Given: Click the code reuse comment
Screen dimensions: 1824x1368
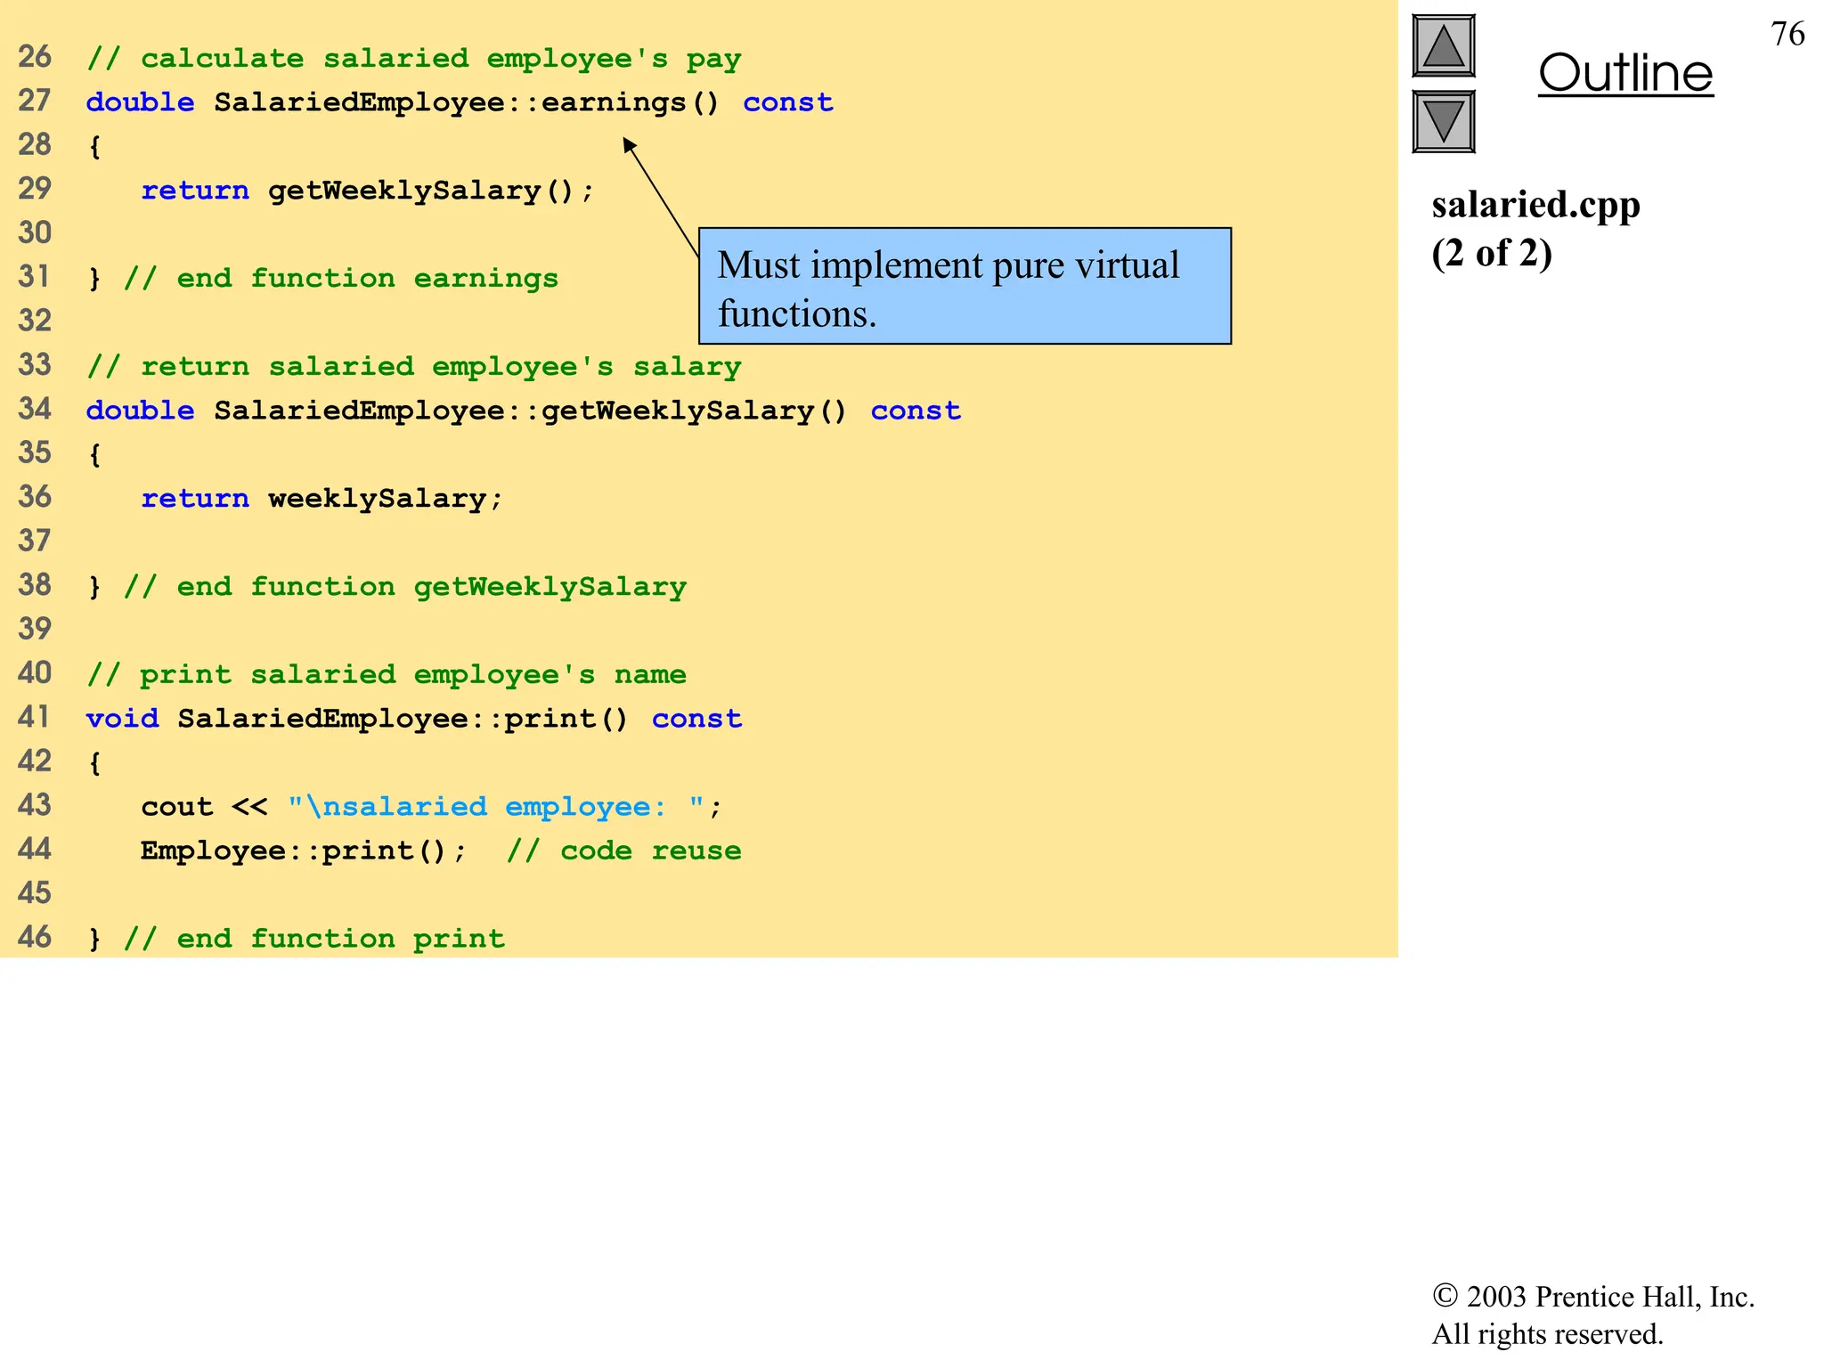Looking at the screenshot, I should [623, 851].
